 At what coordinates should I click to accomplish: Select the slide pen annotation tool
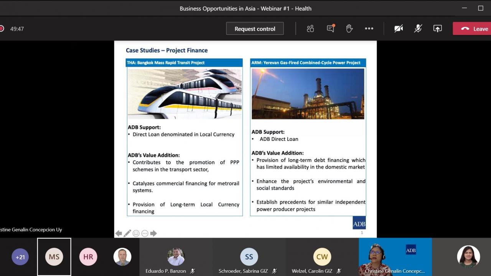tap(127, 233)
